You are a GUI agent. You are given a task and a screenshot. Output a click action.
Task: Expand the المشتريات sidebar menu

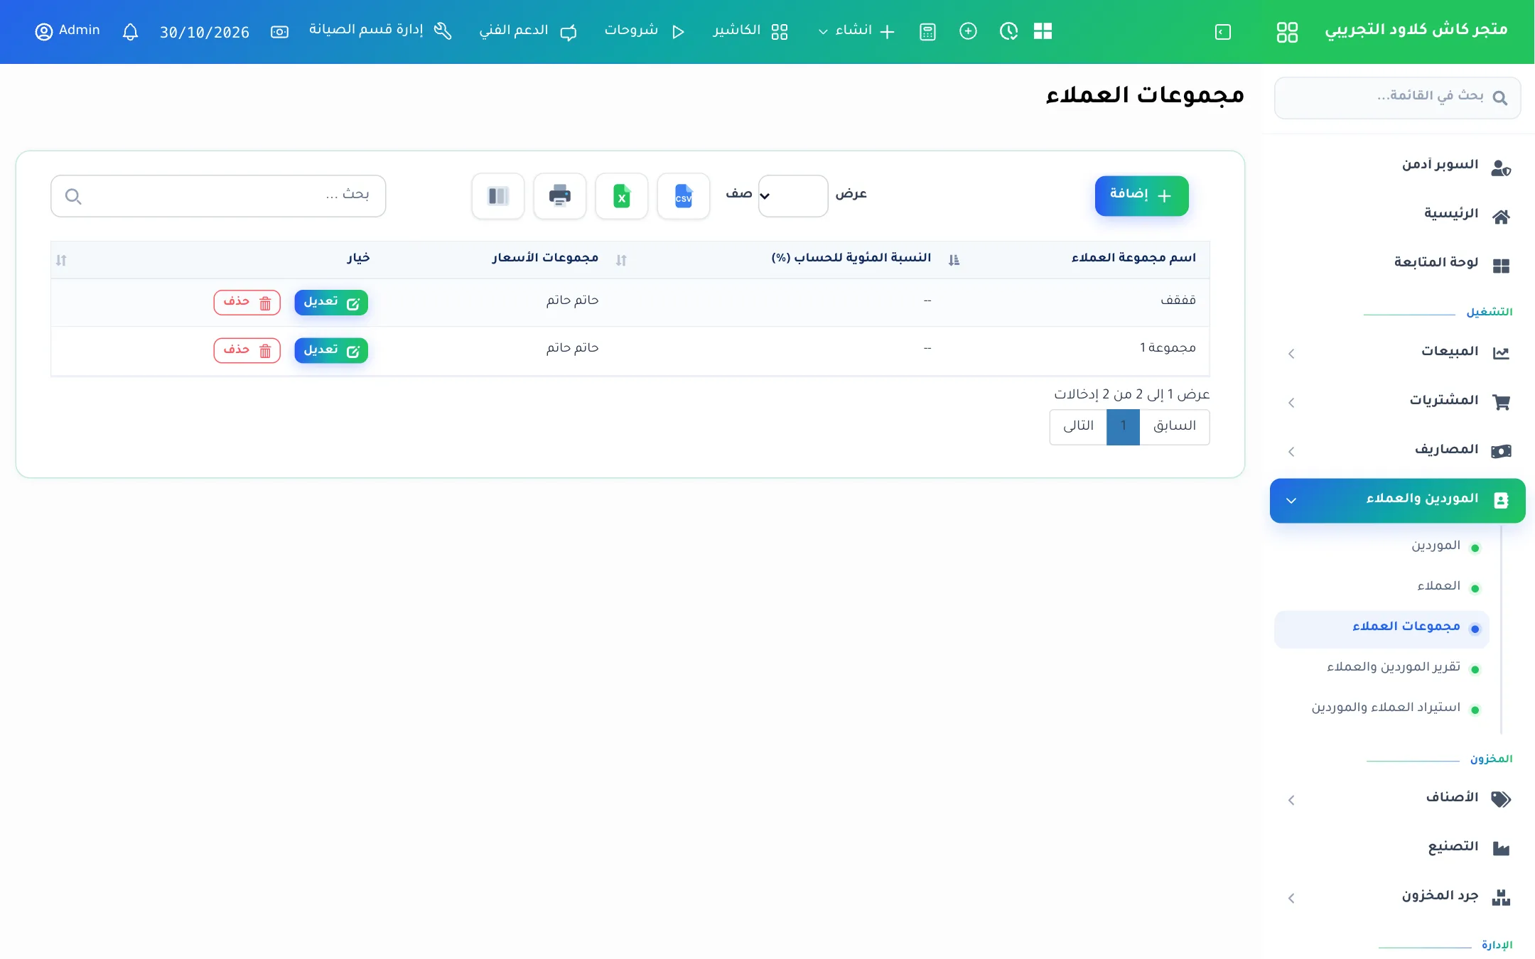1397,401
